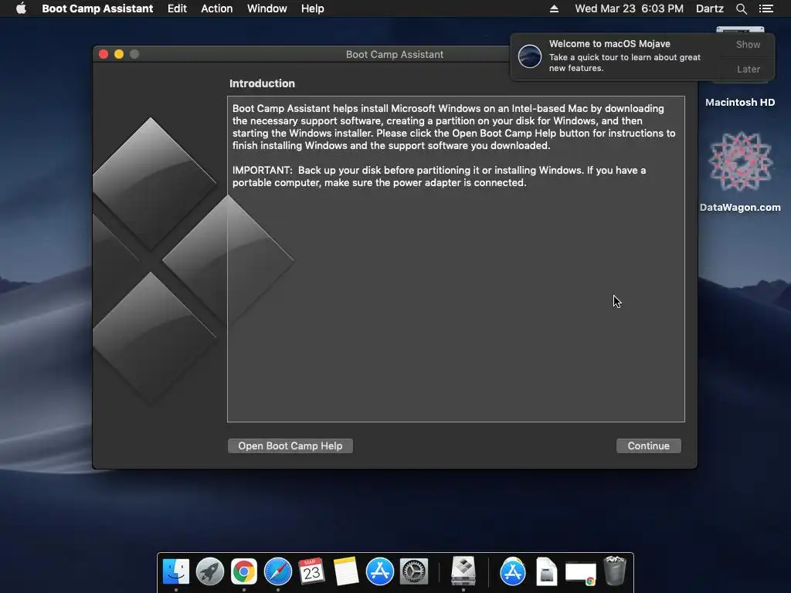The height and width of the screenshot is (593, 791).
Task: Click Continue in Boot Camp Assistant
Action: click(x=649, y=446)
